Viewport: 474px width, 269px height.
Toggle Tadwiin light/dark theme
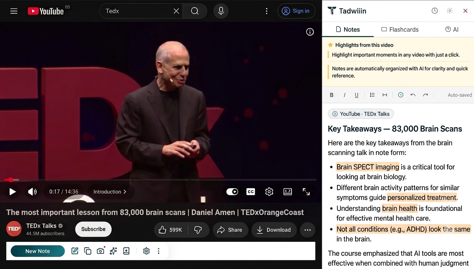pos(450,11)
